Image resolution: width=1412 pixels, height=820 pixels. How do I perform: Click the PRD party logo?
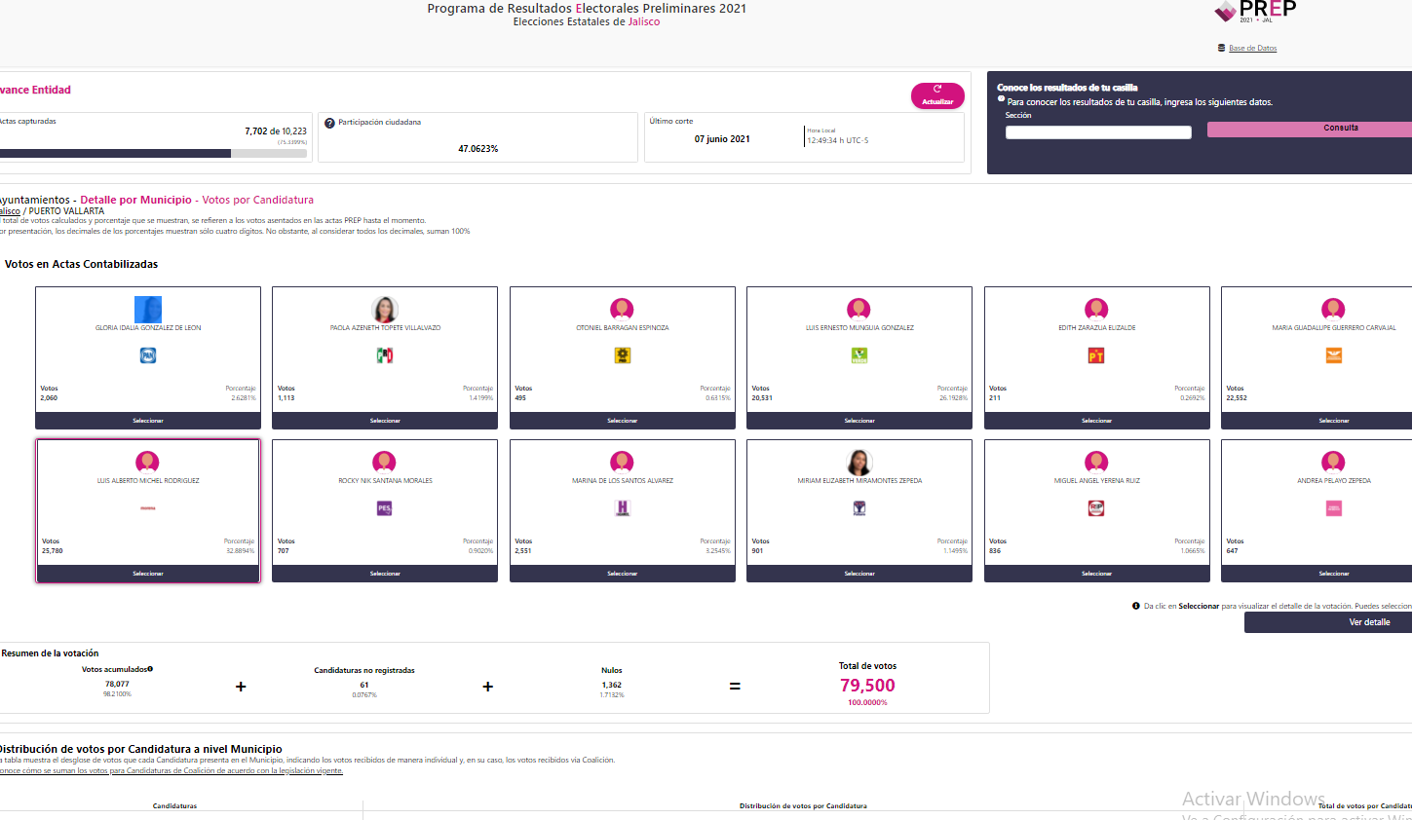[x=622, y=355]
